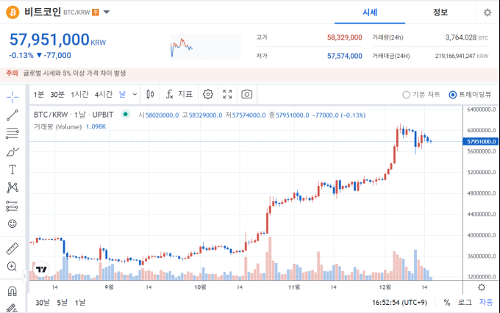Click the green market status dot
This screenshot has height=313, width=500.
click(x=126, y=114)
